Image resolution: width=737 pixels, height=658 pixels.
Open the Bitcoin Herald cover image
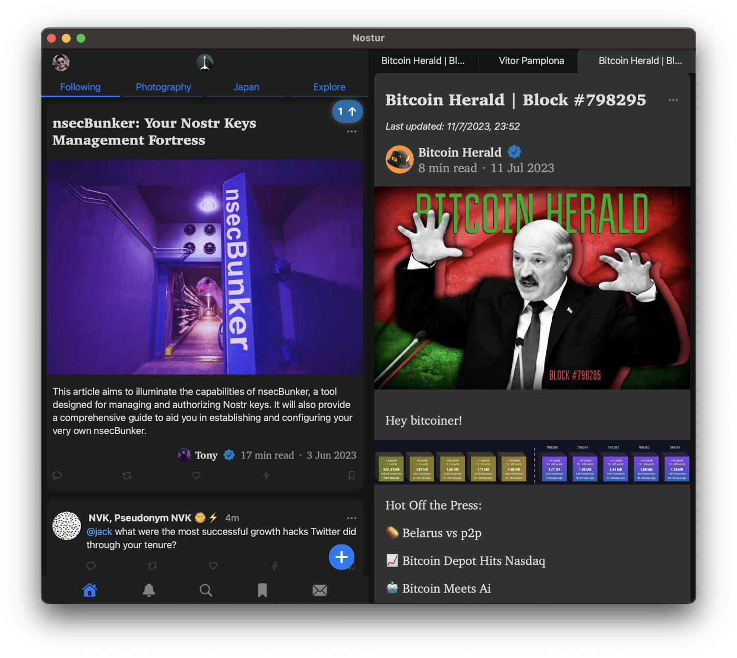(532, 288)
